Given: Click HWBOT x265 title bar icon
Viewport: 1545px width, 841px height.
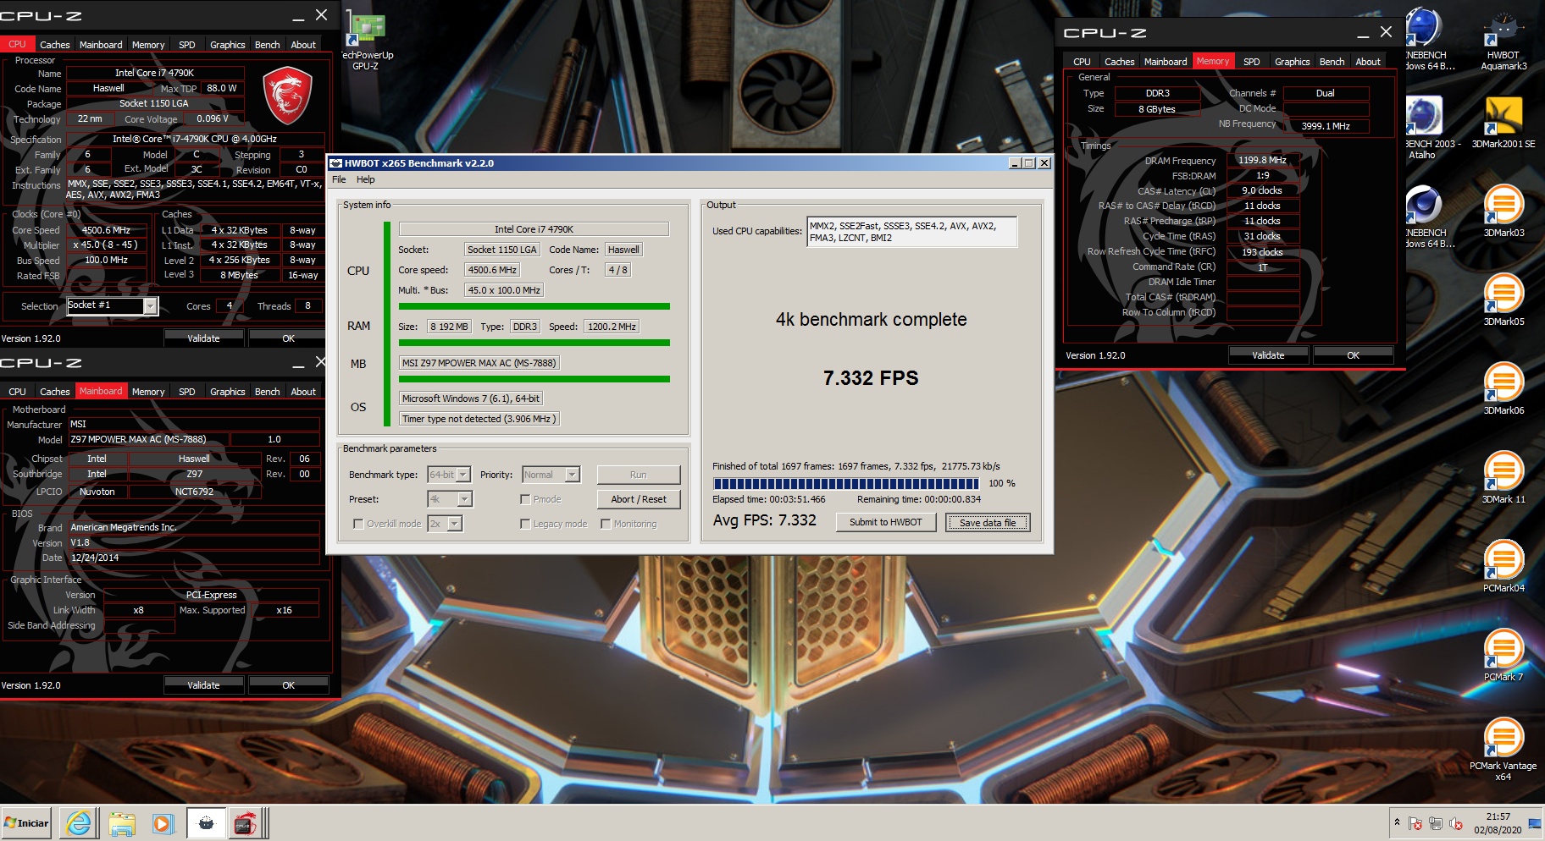Looking at the screenshot, I should coord(335,163).
